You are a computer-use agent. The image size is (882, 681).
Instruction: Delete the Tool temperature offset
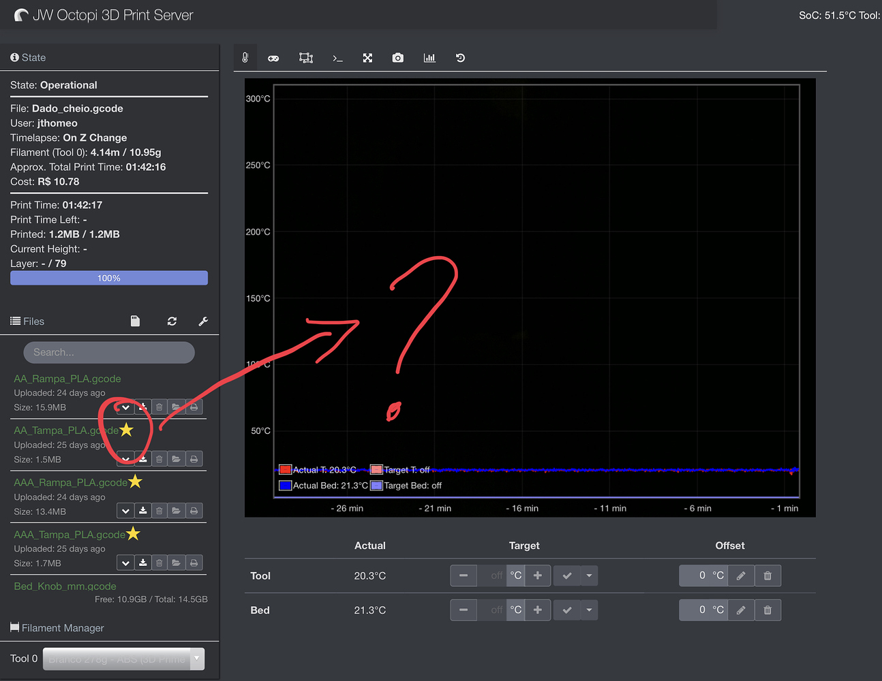tap(767, 575)
